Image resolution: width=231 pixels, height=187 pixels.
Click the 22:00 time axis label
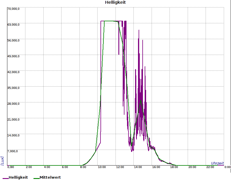210,167
